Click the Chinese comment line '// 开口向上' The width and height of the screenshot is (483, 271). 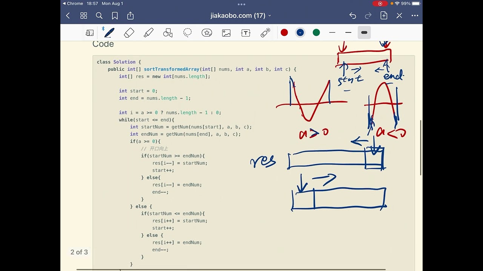click(x=154, y=149)
